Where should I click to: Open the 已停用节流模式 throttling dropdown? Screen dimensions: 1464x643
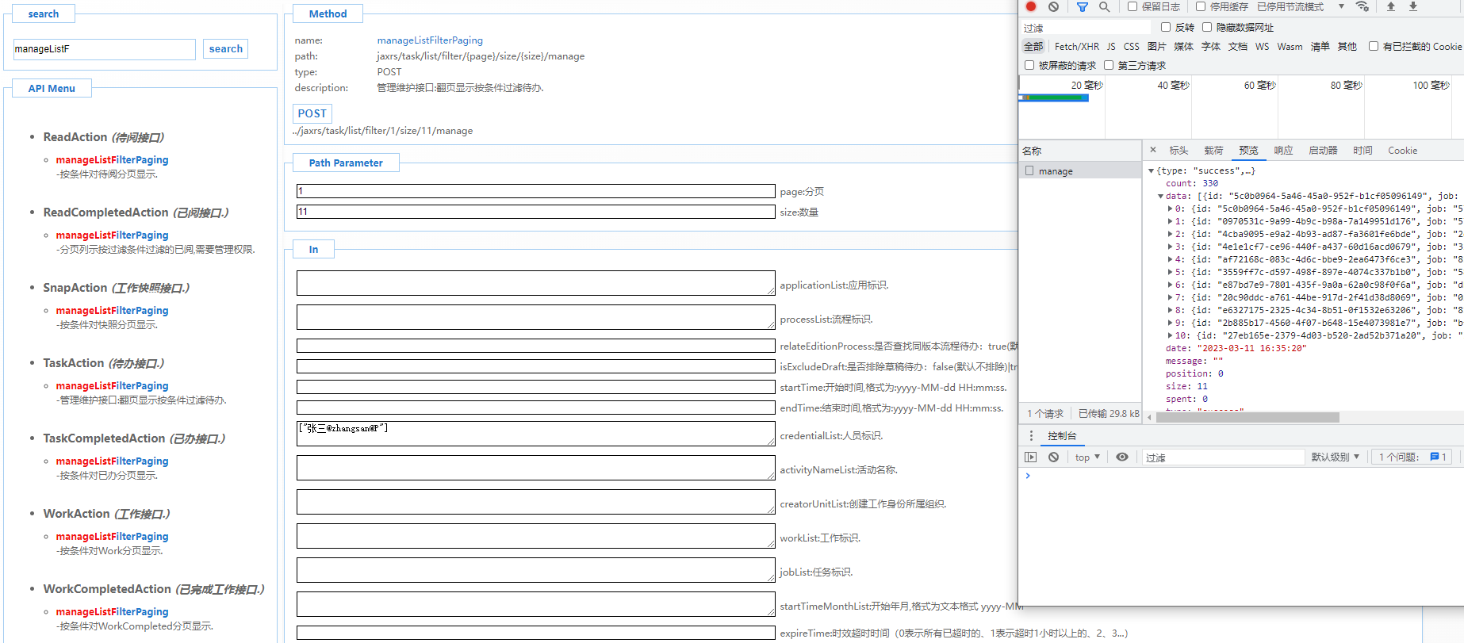(x=1301, y=6)
